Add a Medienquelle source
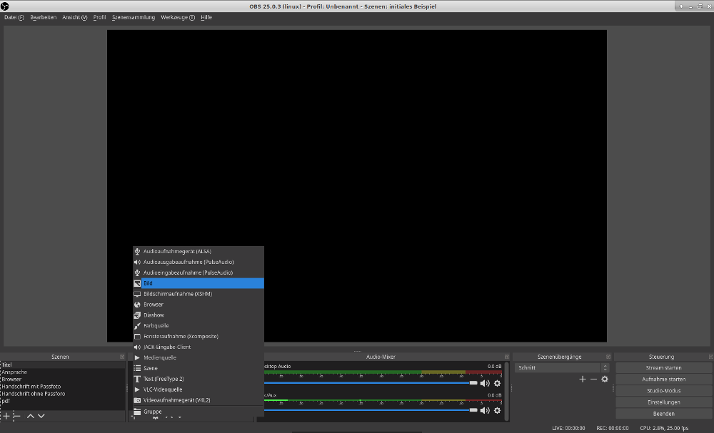714x433 pixels. (198, 357)
